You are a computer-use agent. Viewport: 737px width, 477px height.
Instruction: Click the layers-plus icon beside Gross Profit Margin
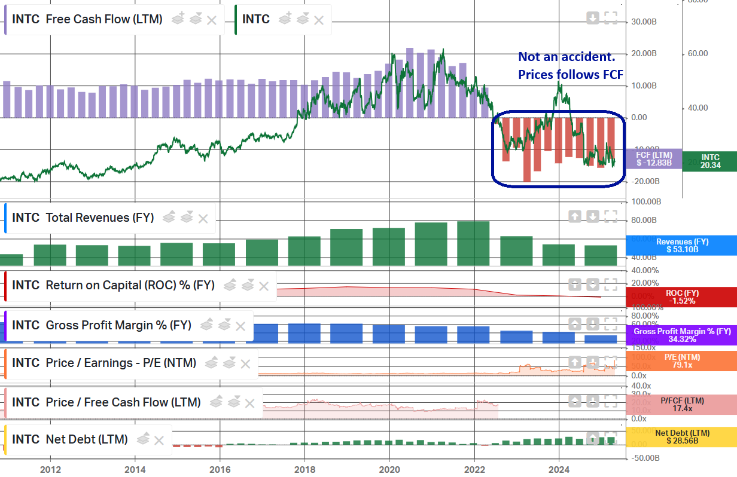208,325
